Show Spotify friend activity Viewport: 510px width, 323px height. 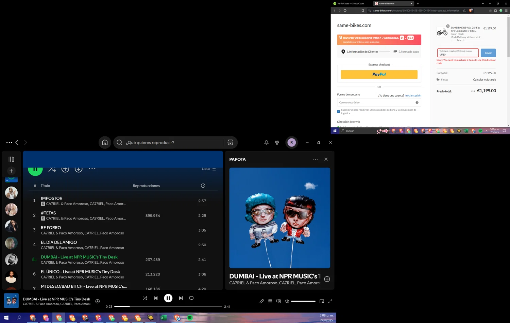277,142
